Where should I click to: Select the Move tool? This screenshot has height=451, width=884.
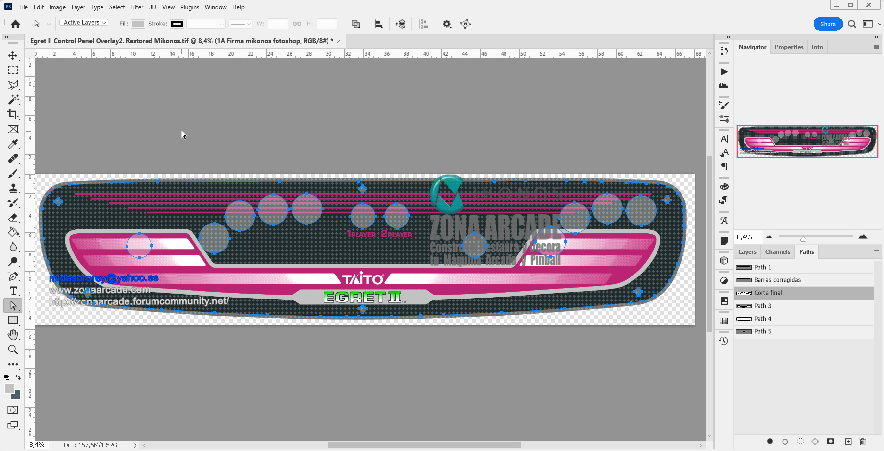(13, 56)
